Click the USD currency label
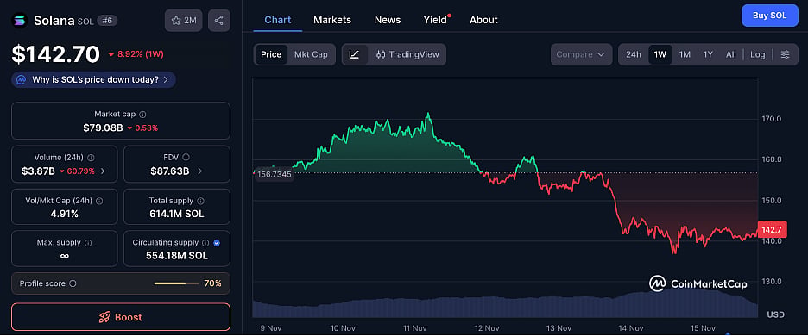The width and height of the screenshot is (808, 336). (x=775, y=314)
